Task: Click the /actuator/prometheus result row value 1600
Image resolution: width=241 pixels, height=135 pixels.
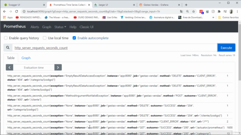Action: point(229,127)
